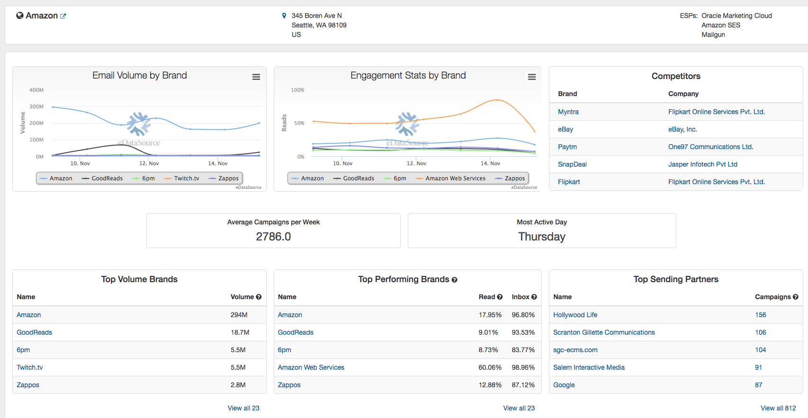
Task: Click the Read column help icon
Action: pyautogui.click(x=500, y=297)
